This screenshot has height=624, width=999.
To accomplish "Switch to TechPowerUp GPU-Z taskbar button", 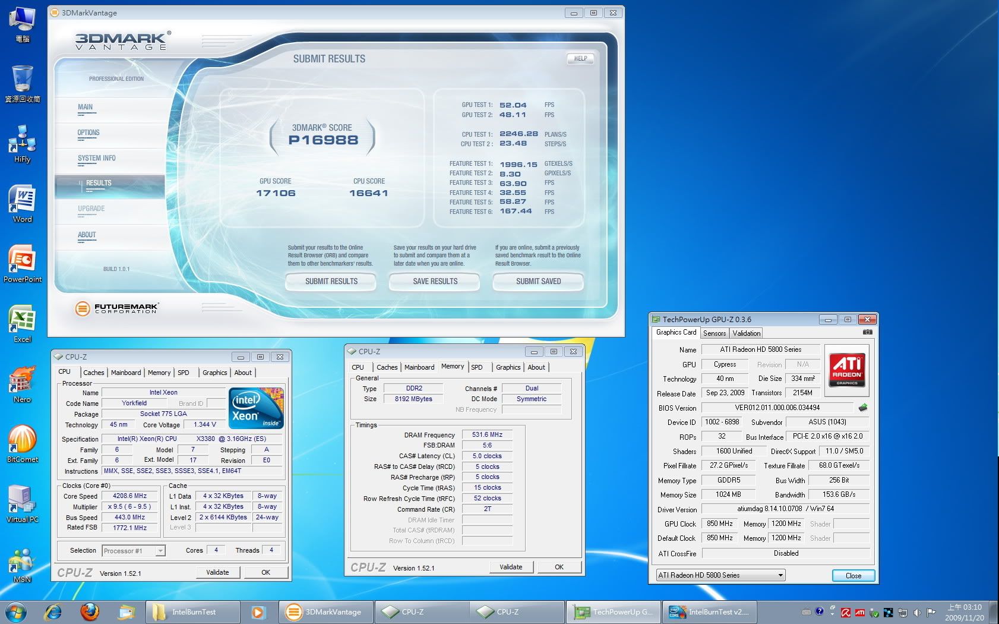I will tap(614, 612).
